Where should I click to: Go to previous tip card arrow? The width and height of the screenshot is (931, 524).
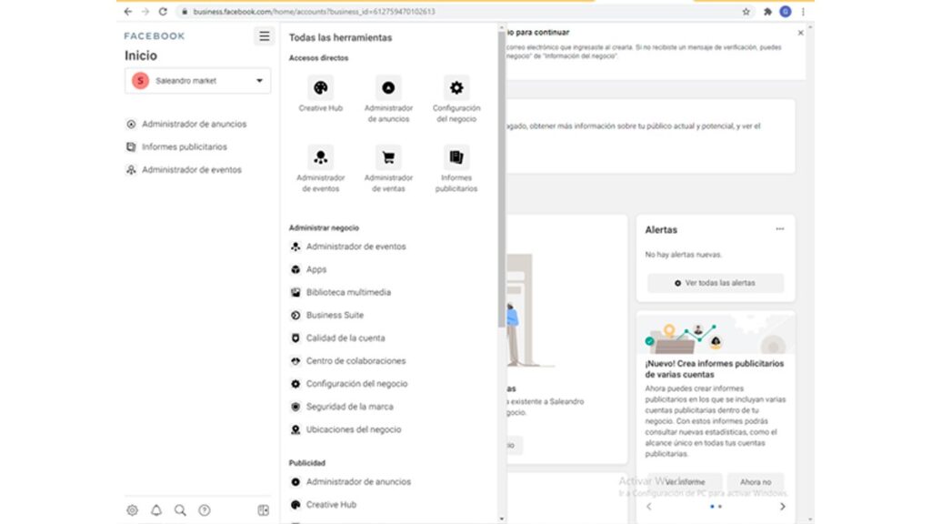coord(649,507)
